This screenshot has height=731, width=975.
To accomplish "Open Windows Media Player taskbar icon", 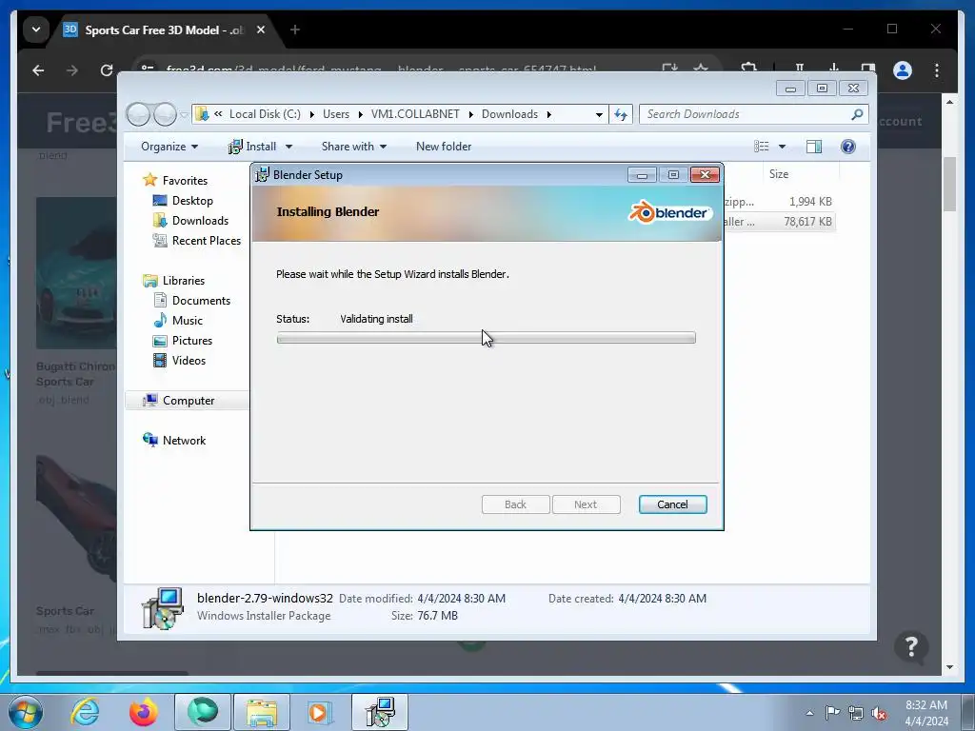I will tap(320, 712).
